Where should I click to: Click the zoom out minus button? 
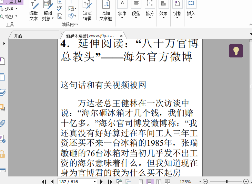[205, 182]
